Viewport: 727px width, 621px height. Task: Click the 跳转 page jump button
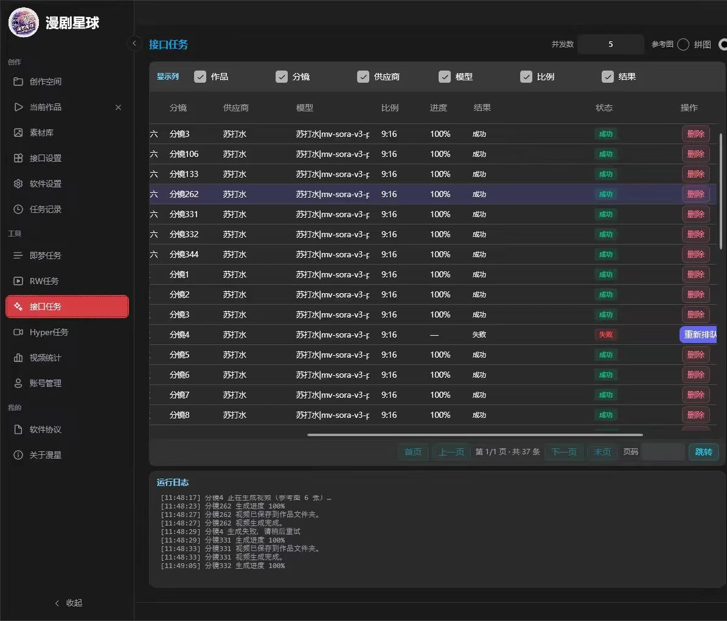(x=703, y=452)
